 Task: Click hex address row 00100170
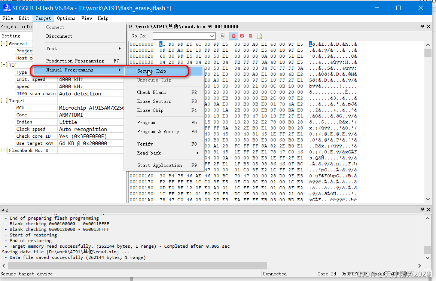coord(141,182)
